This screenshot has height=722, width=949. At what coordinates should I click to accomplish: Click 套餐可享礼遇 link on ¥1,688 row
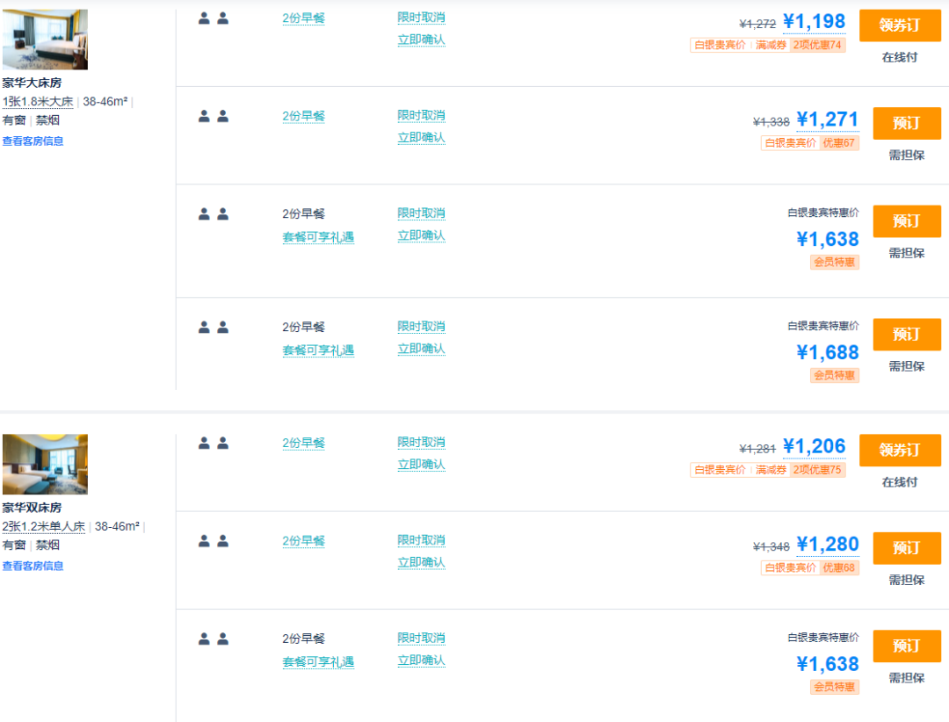point(318,350)
